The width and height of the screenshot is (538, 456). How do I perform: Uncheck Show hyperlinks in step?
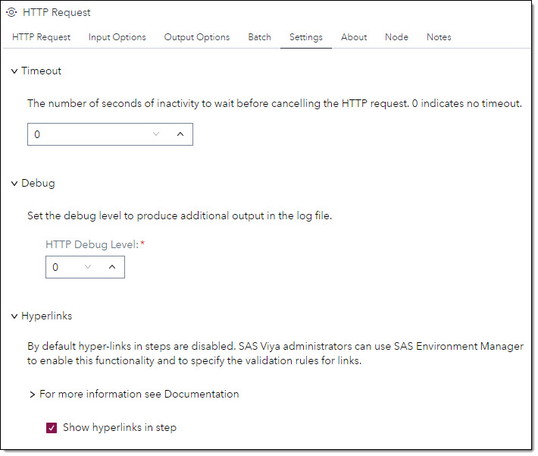(52, 428)
